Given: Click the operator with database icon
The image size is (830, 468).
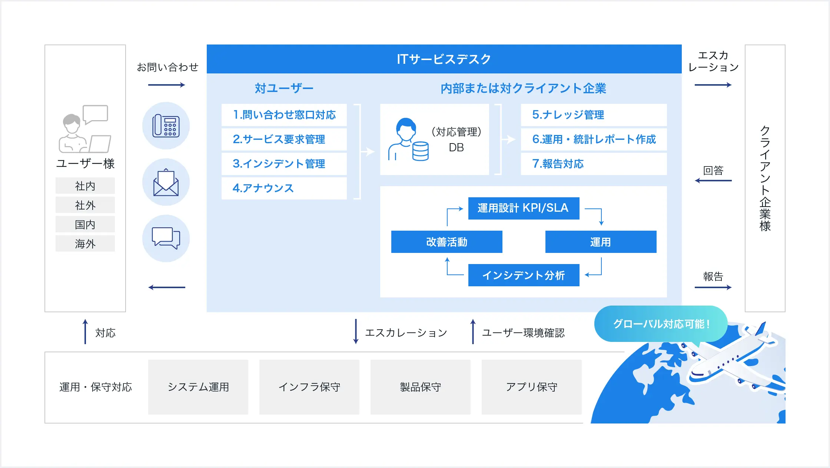Looking at the screenshot, I should tap(408, 140).
